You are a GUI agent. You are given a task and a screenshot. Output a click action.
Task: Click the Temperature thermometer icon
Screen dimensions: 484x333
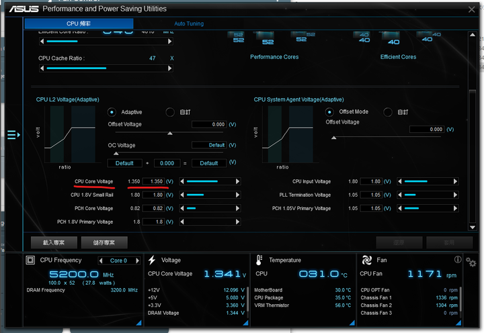point(259,260)
